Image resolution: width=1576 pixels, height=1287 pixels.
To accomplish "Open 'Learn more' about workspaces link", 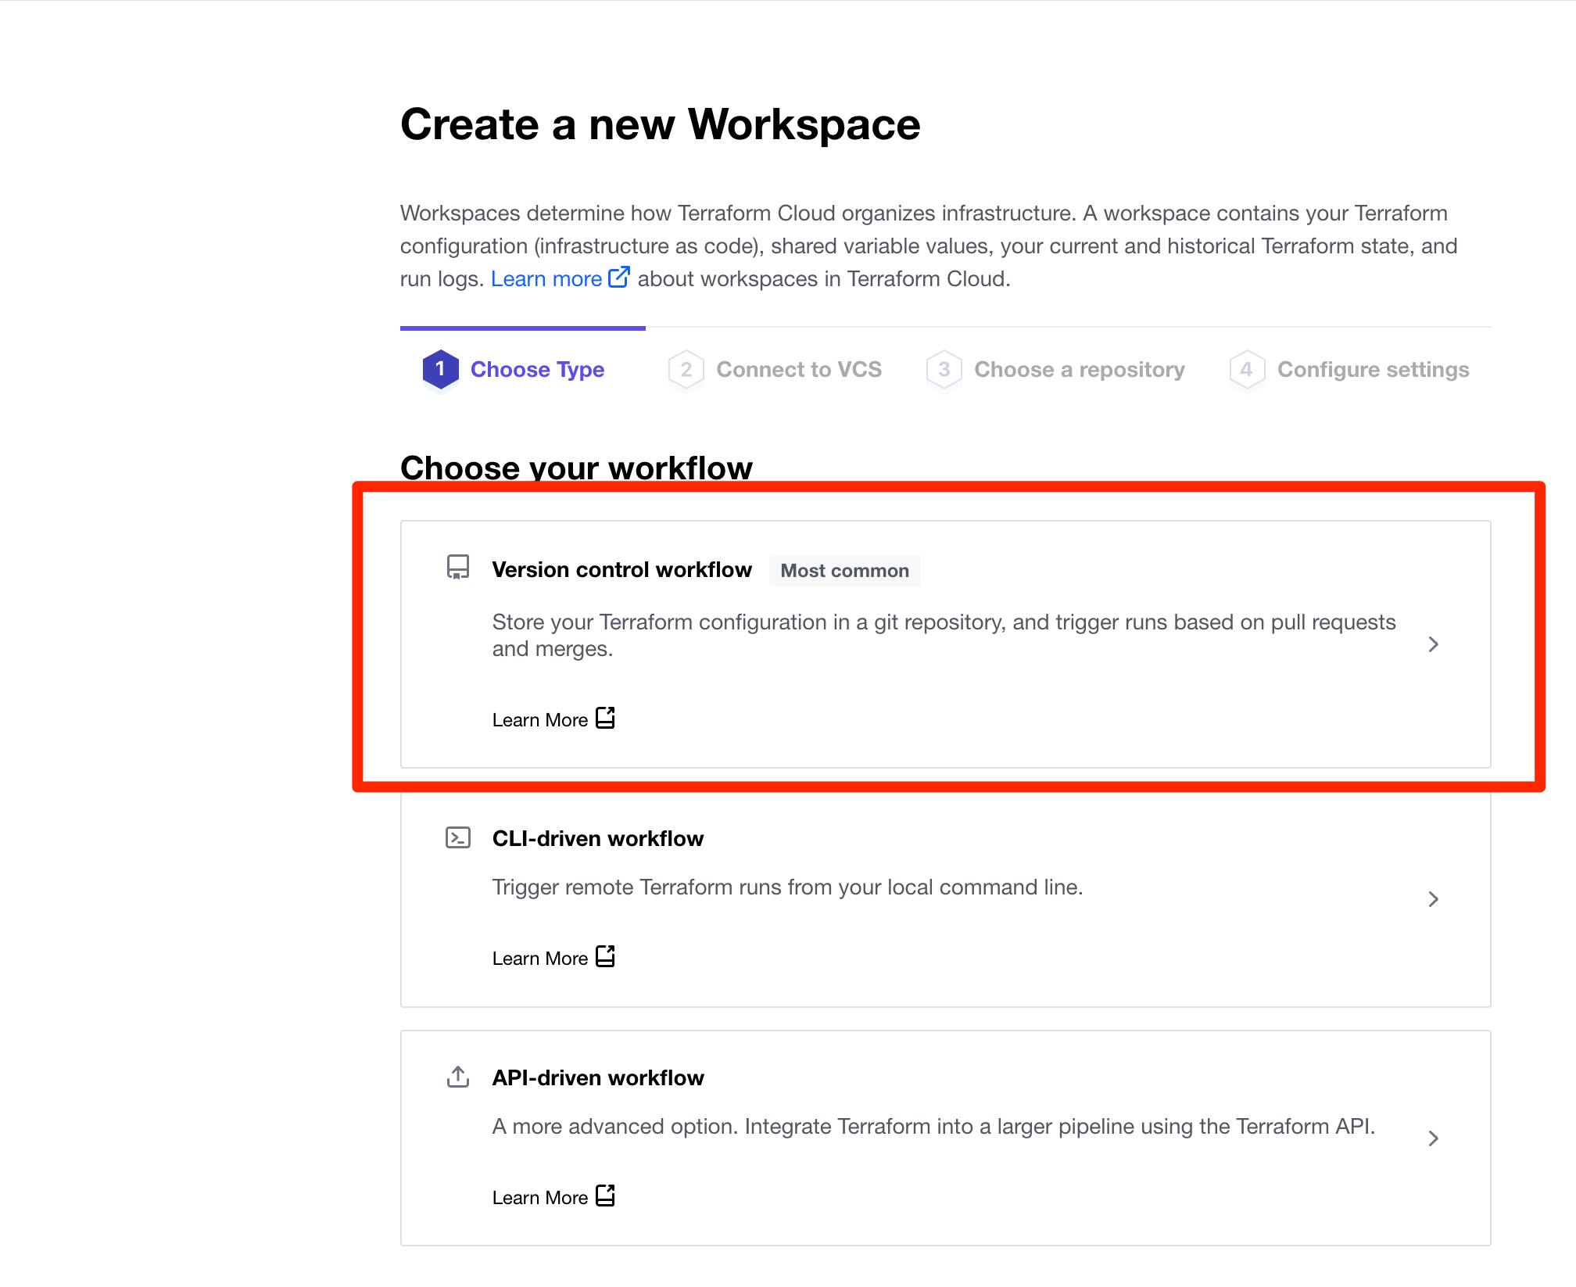I will [x=547, y=277].
